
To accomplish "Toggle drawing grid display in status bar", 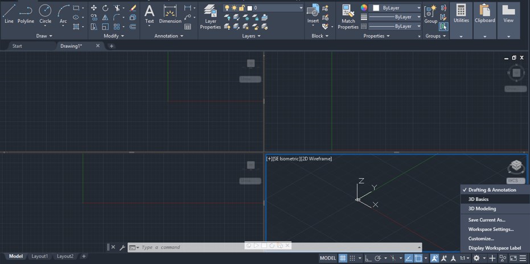I will [343, 258].
